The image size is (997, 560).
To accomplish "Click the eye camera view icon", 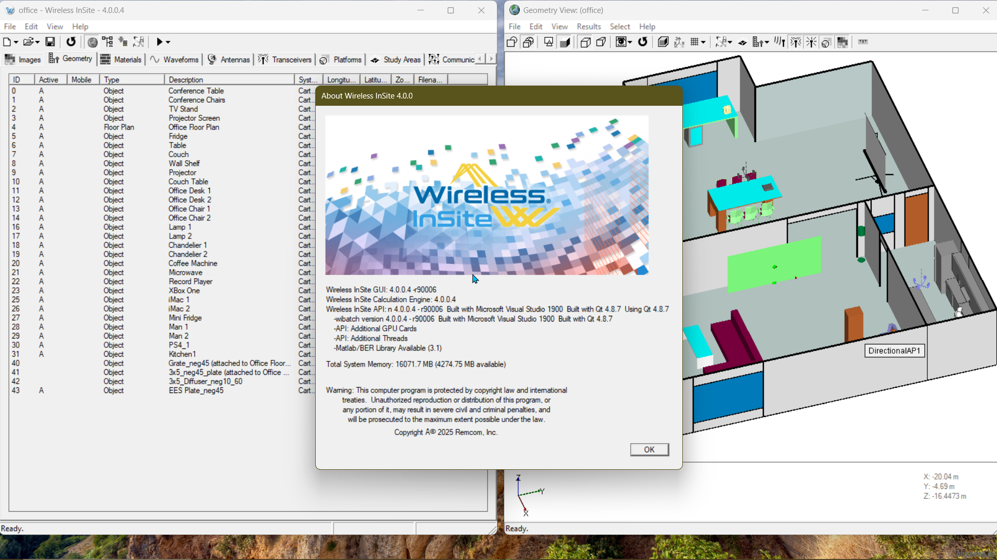I will tap(621, 42).
